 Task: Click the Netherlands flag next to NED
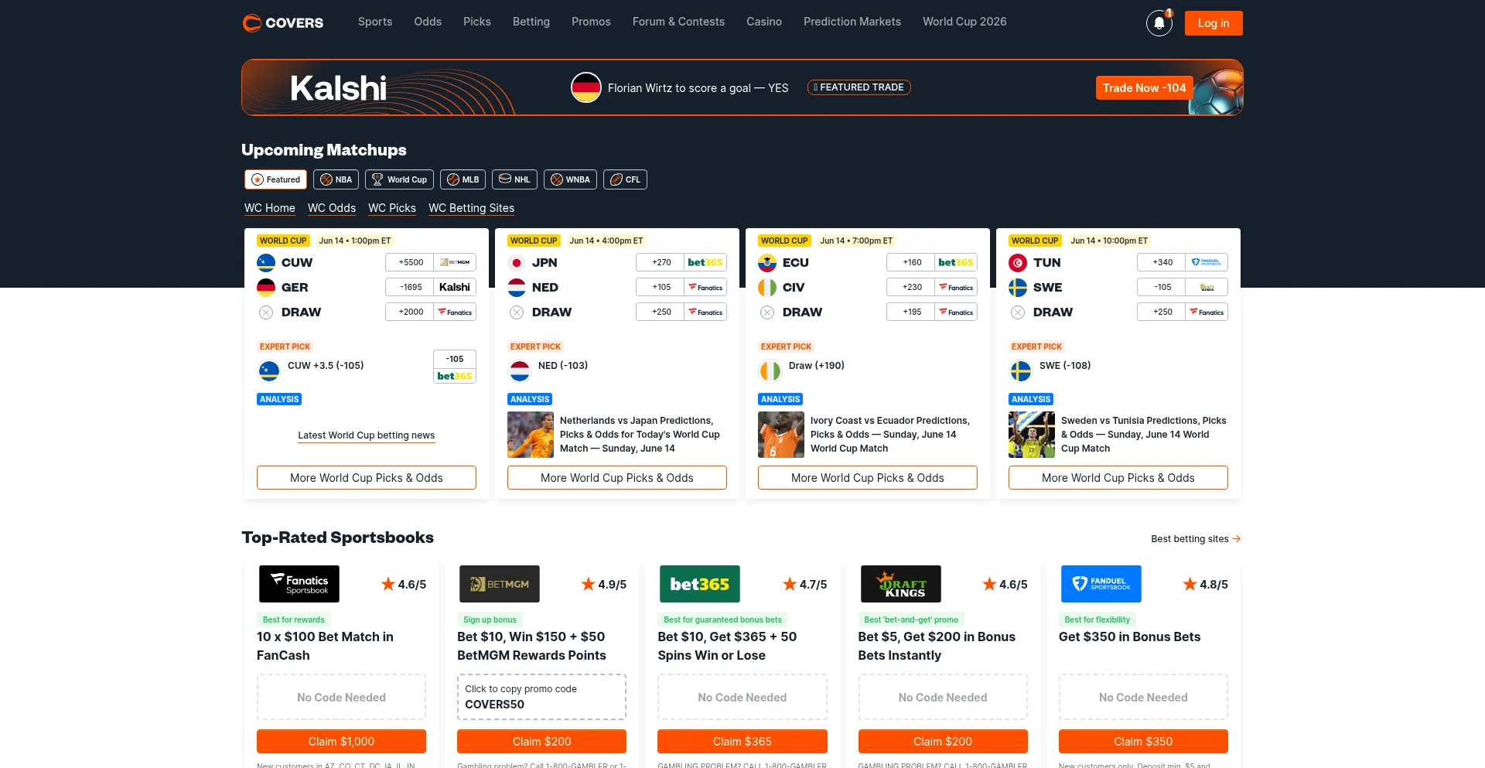(x=517, y=287)
